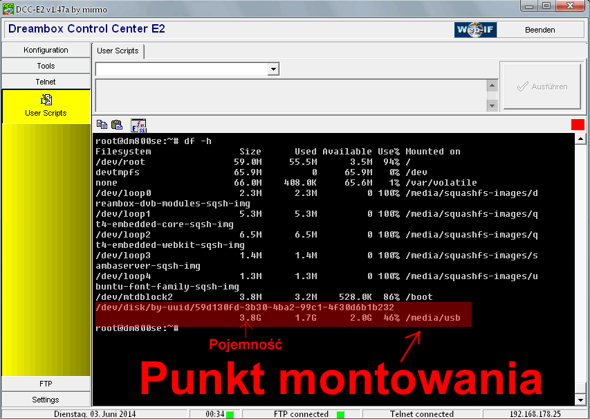This screenshot has height=419, width=590.
Task: Open the Tools sidebar section
Action: point(46,66)
